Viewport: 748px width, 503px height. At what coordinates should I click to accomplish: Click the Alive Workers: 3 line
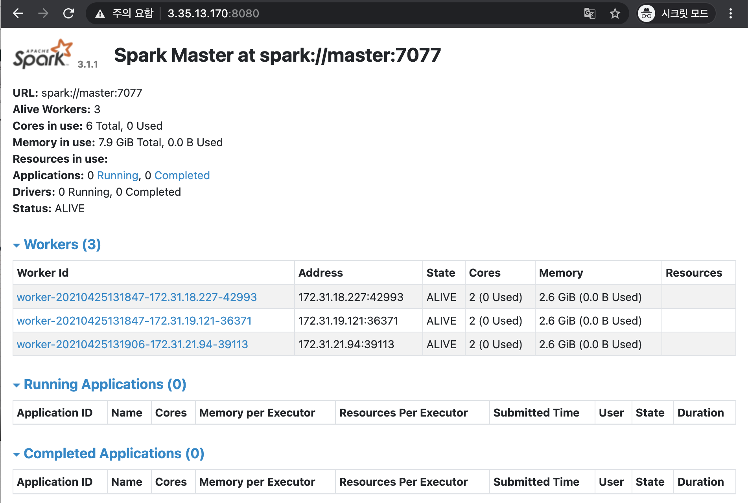pos(57,109)
